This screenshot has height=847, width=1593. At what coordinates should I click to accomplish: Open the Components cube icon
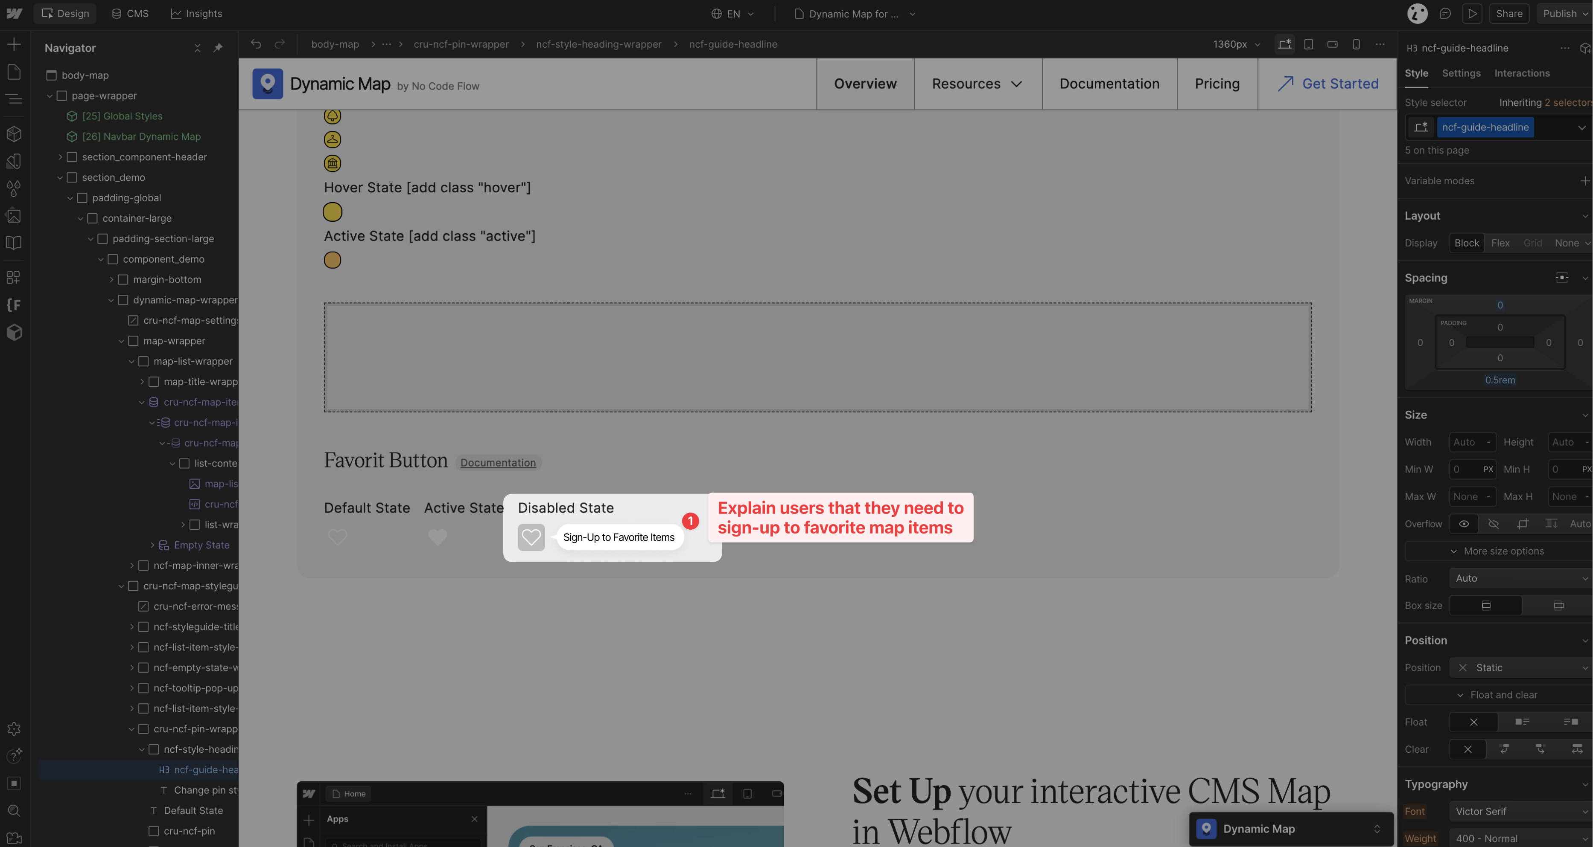point(14,133)
